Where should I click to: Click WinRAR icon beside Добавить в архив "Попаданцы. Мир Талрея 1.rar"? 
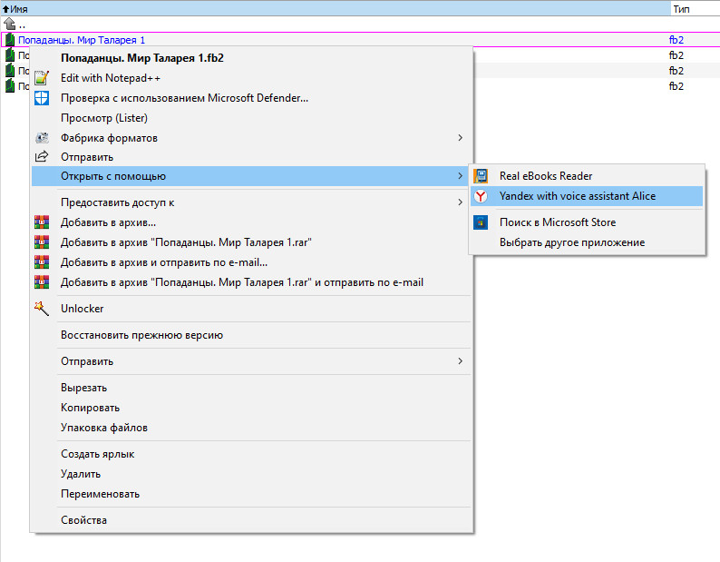click(x=42, y=242)
